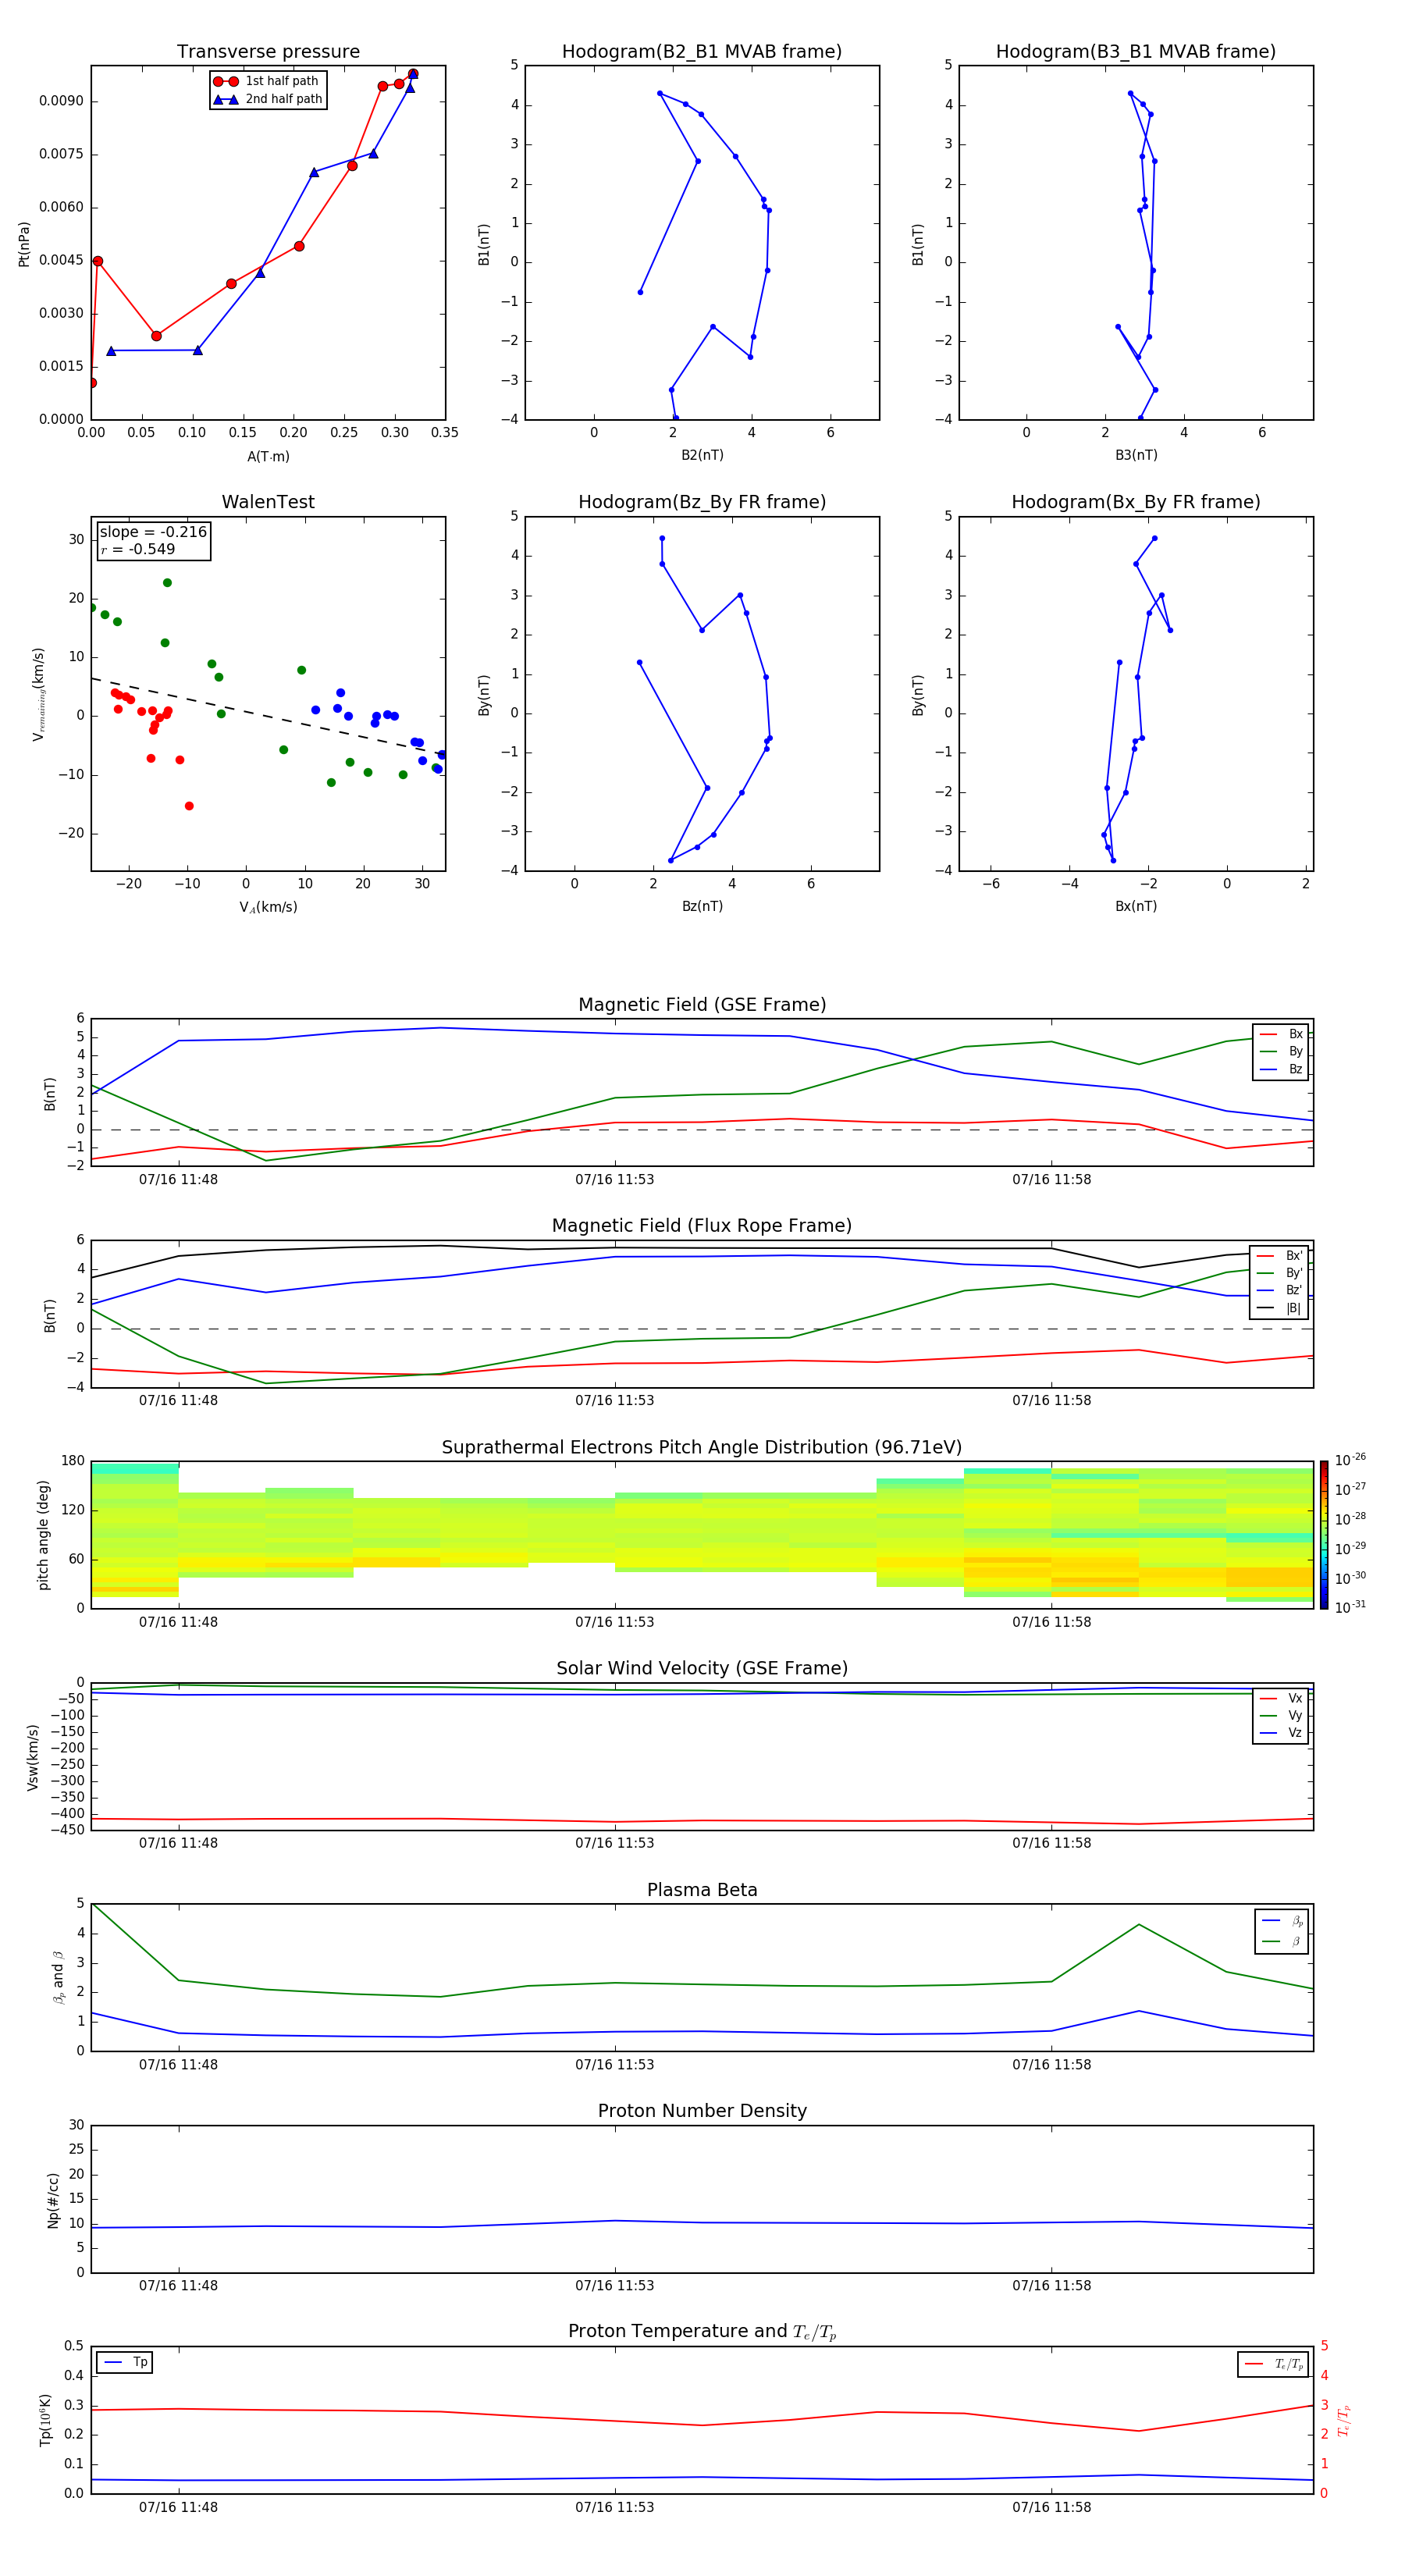Click the 'Transverse pressure' plot title
This screenshot has width=1405, height=2576.
[268, 52]
